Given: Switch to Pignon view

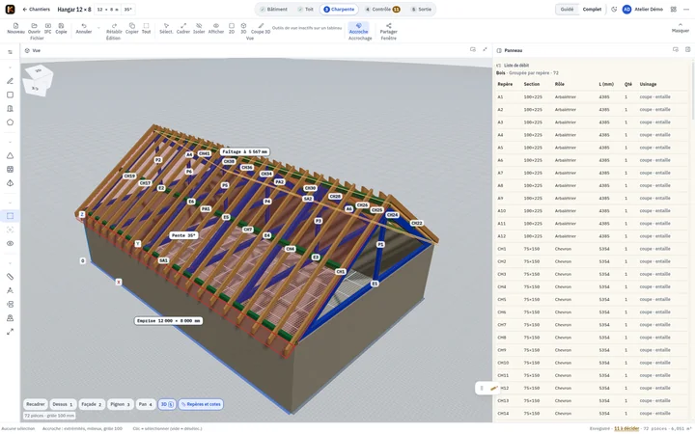Looking at the screenshot, I should [x=120, y=404].
